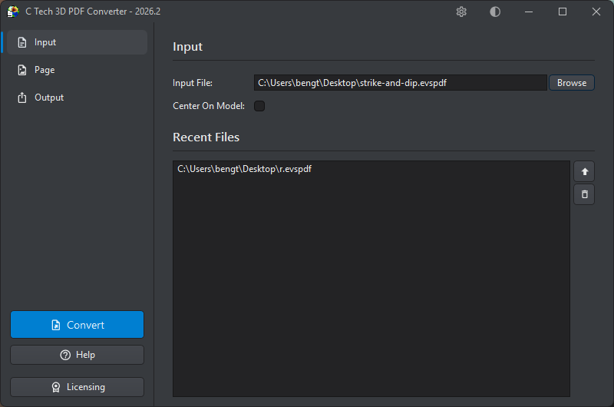The image size is (614, 407).
Task: Browse for an input file
Action: 572,83
